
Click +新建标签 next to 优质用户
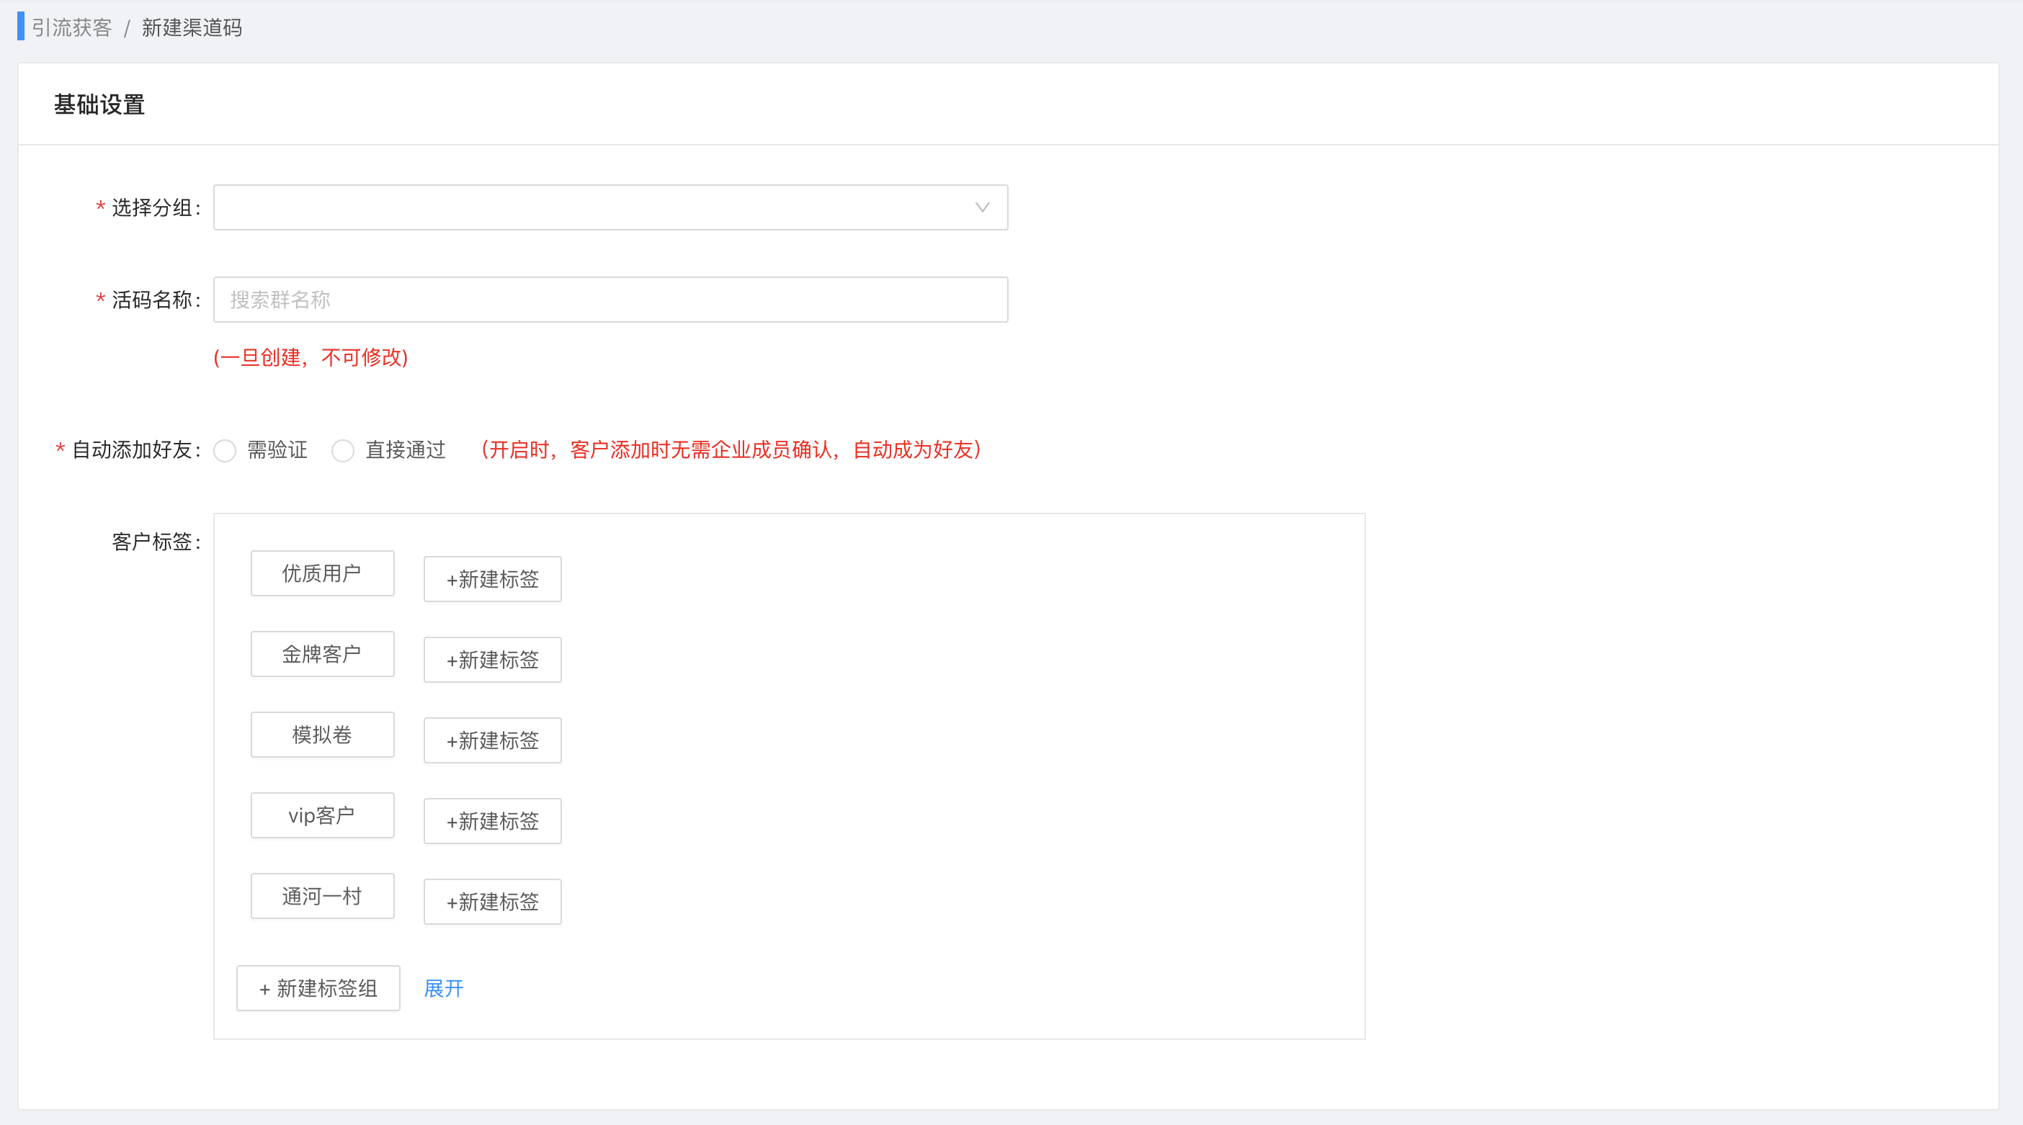point(492,579)
